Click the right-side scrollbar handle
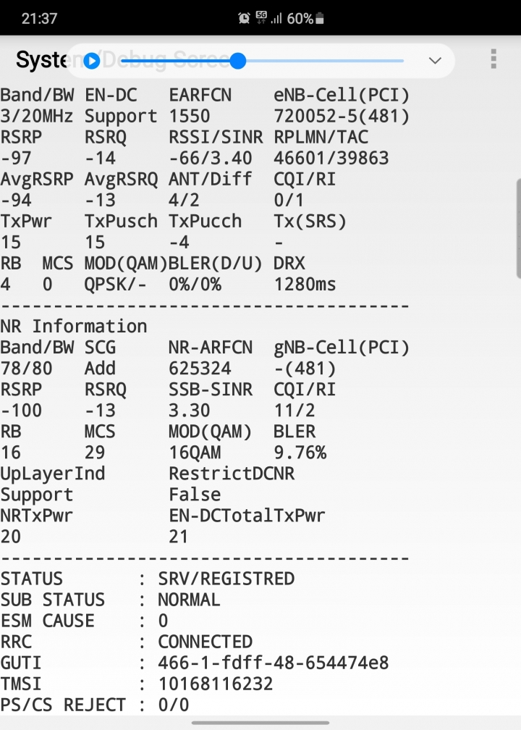The width and height of the screenshot is (521, 730). [519, 229]
